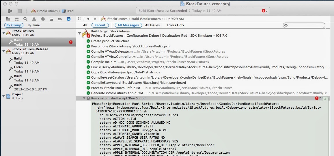Show All build steps filter

tap(85, 25)
